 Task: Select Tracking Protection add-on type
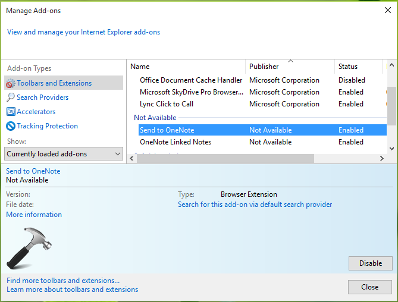(x=47, y=126)
